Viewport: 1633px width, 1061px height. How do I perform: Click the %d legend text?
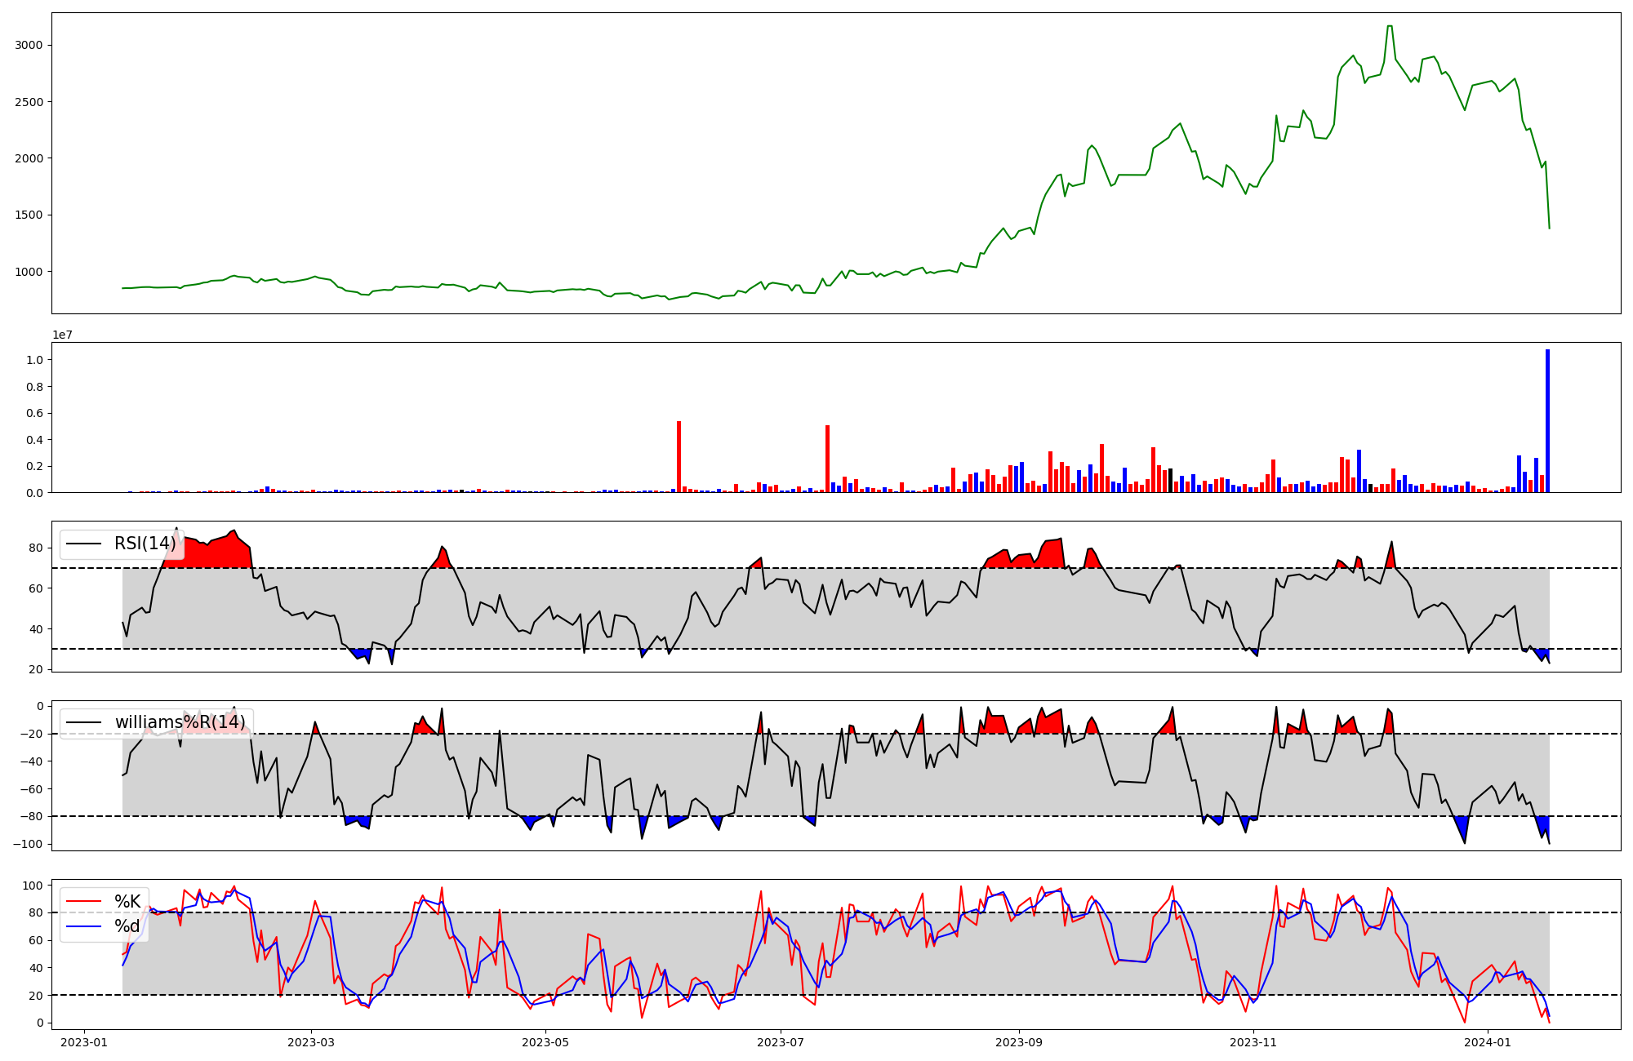pyautogui.click(x=127, y=926)
